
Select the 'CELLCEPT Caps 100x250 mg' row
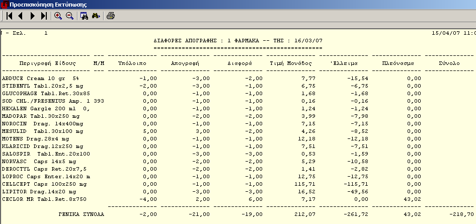point(212,184)
